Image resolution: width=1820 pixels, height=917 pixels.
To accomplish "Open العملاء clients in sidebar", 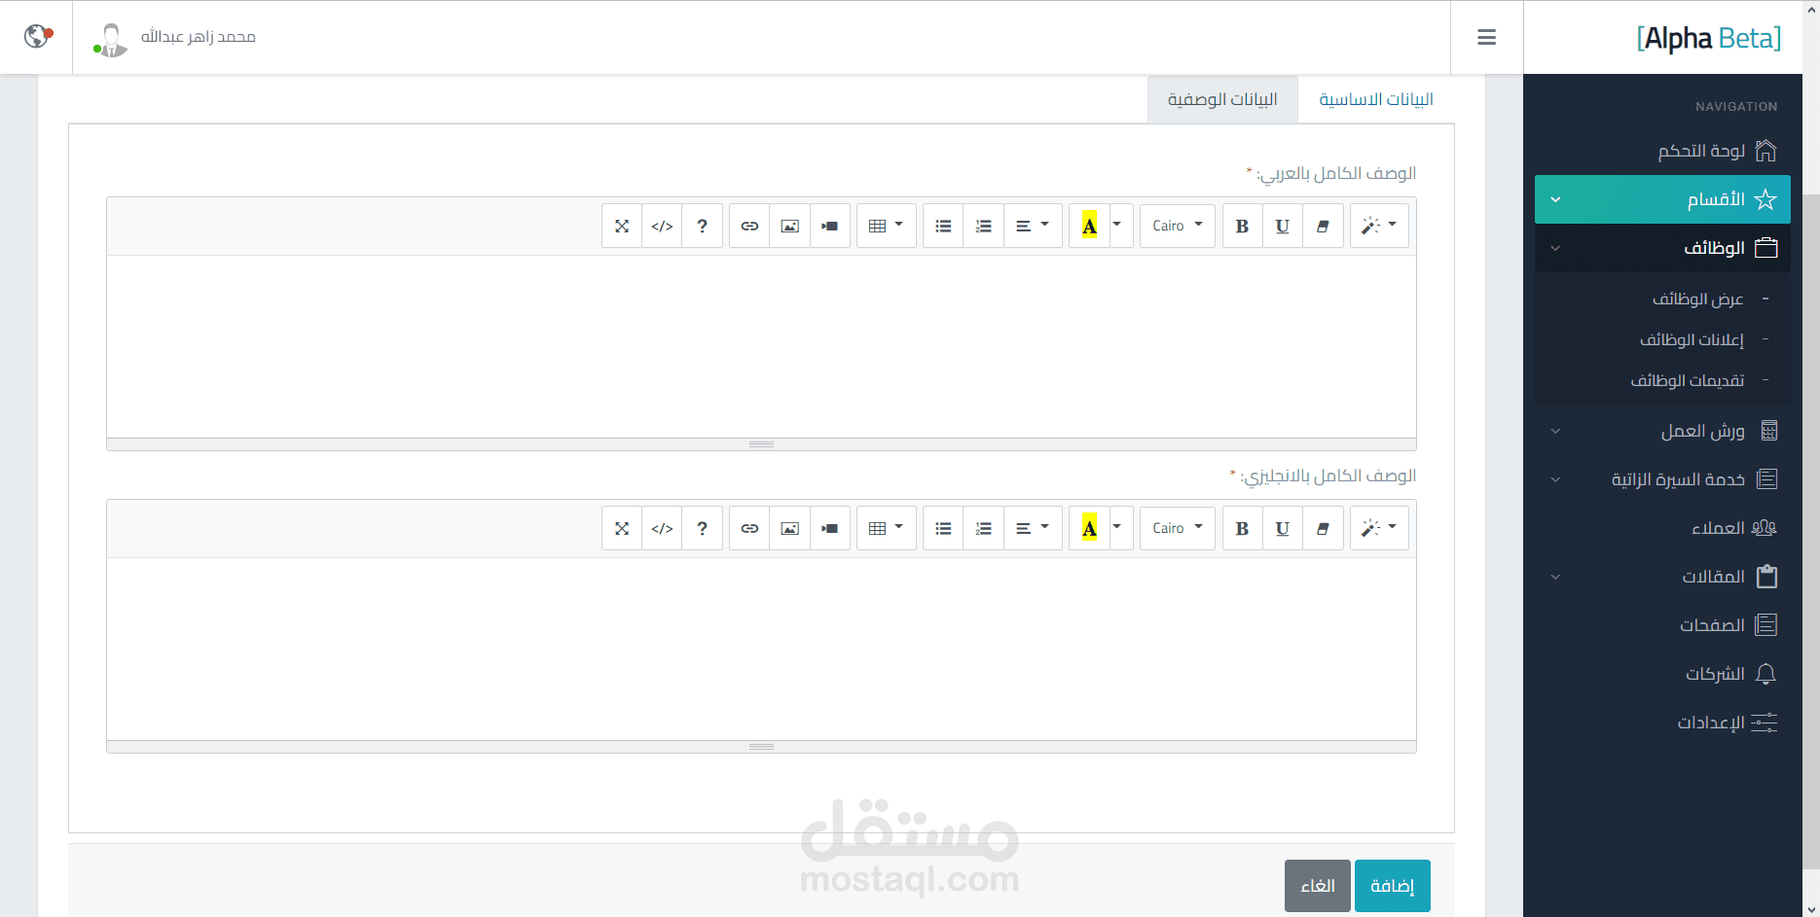I will [x=1662, y=528].
